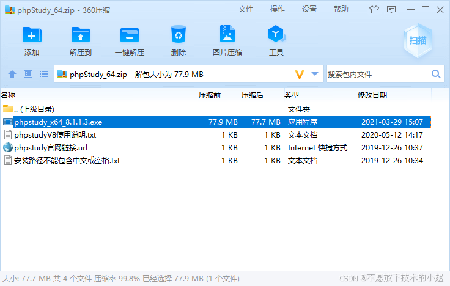Click the 删除 (Delete) recycle bin icon

[x=178, y=34]
